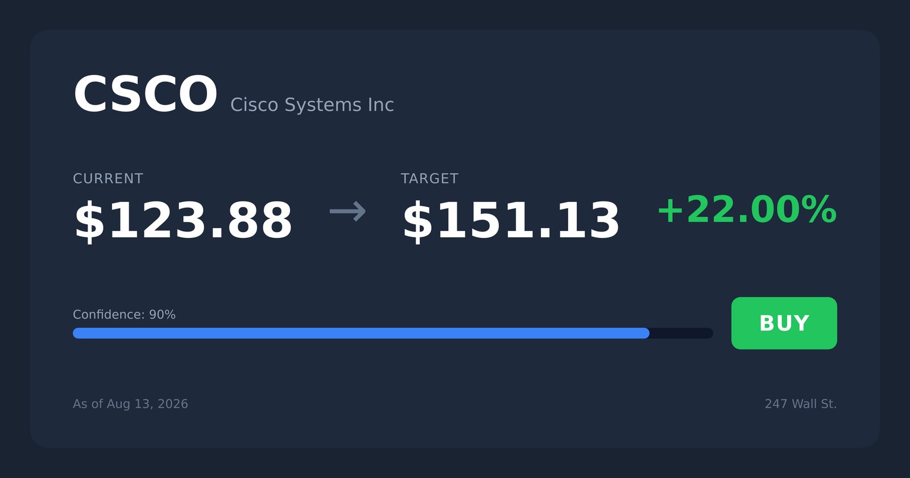Click the Confidence: 90% label

pyautogui.click(x=124, y=315)
